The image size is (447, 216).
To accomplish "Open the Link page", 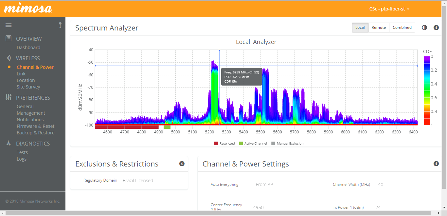I will (x=21, y=74).
